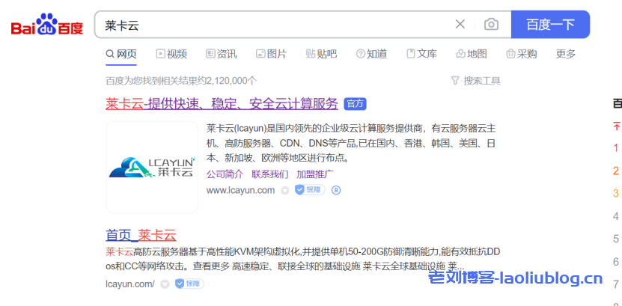This screenshot has height=306, width=622.
Task: Open the 资讯 news tab
Action: coord(221,54)
